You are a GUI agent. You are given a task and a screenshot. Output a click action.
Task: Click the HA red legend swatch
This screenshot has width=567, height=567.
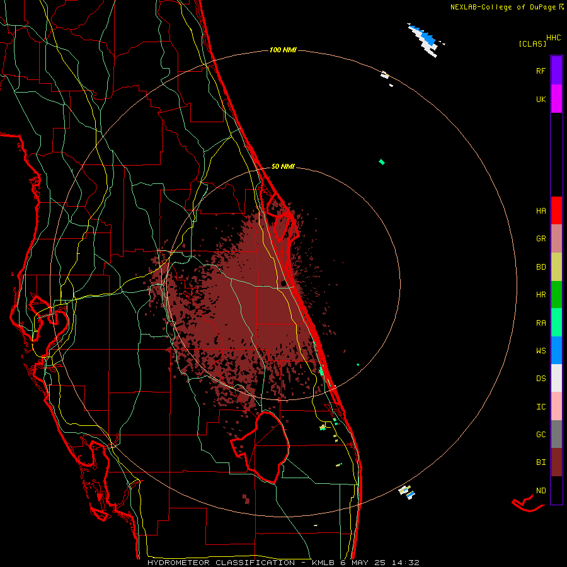pos(556,210)
